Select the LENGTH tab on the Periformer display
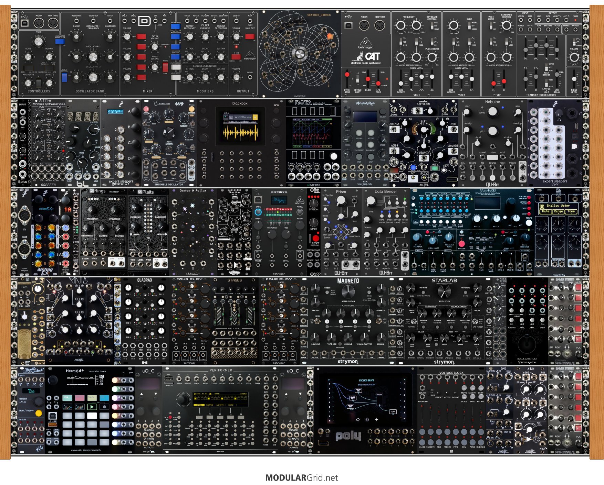Image resolution: width=604 pixels, height=485 pixels. [x=220, y=405]
